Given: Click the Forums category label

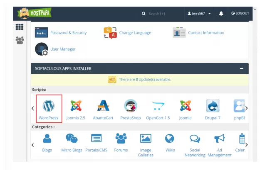Looking at the screenshot, I should [121, 150].
